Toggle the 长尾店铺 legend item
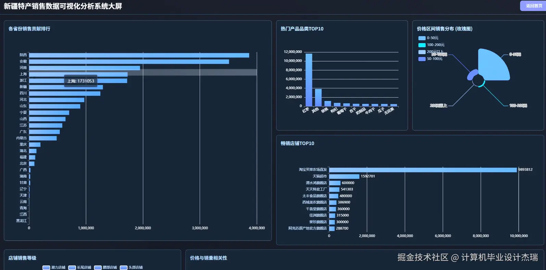Image resolution: width=546 pixels, height=270 pixels. [x=80, y=267]
